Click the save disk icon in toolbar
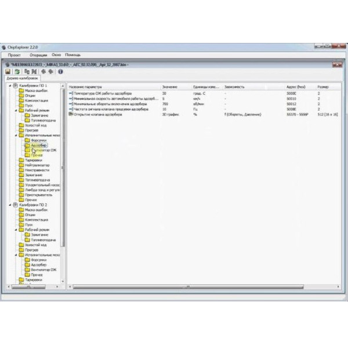Viewport: 348px width, 345px height. coord(9,71)
